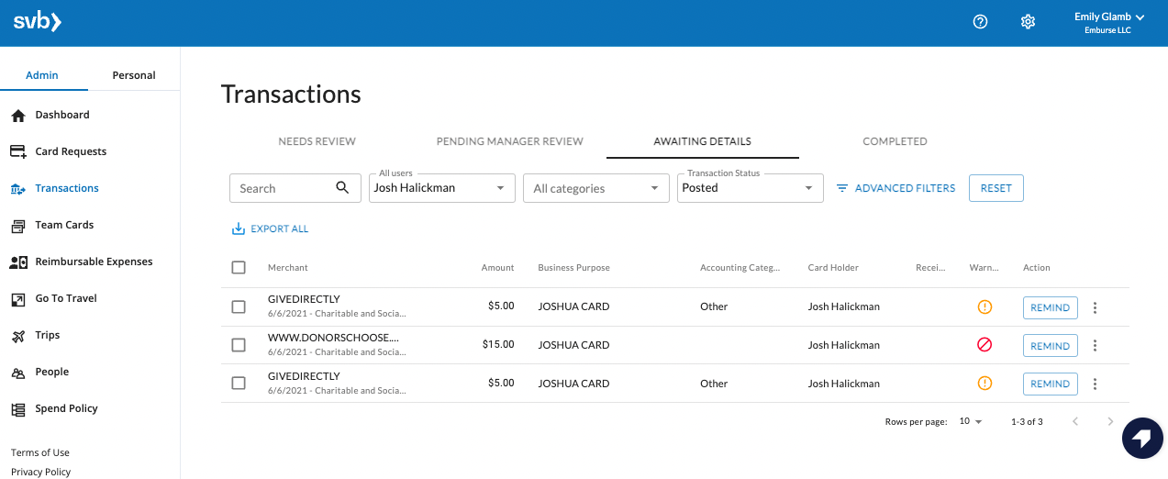Screen dimensions: 1168x479
Task: Click the Team Cards icon
Action: click(x=18, y=225)
